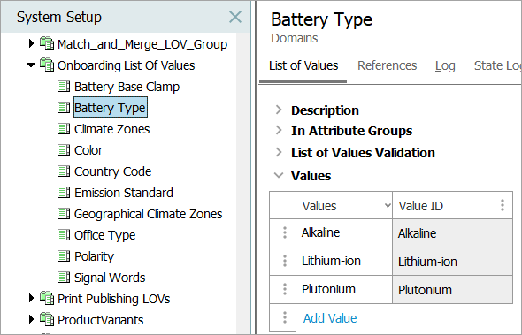Click the Office Type list icon
This screenshot has height=335, width=522.
coord(64,235)
